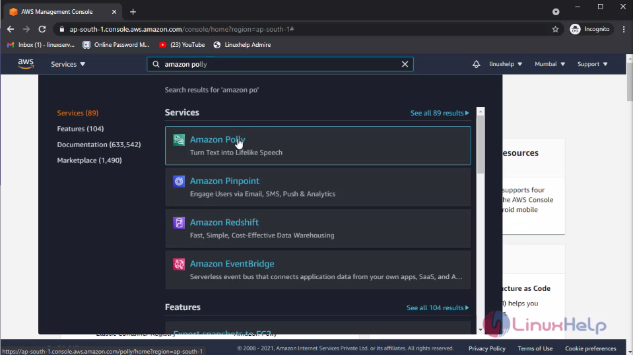This screenshot has width=633, height=355.
Task: Click the Amazon Polly service icon
Action: 179,140
